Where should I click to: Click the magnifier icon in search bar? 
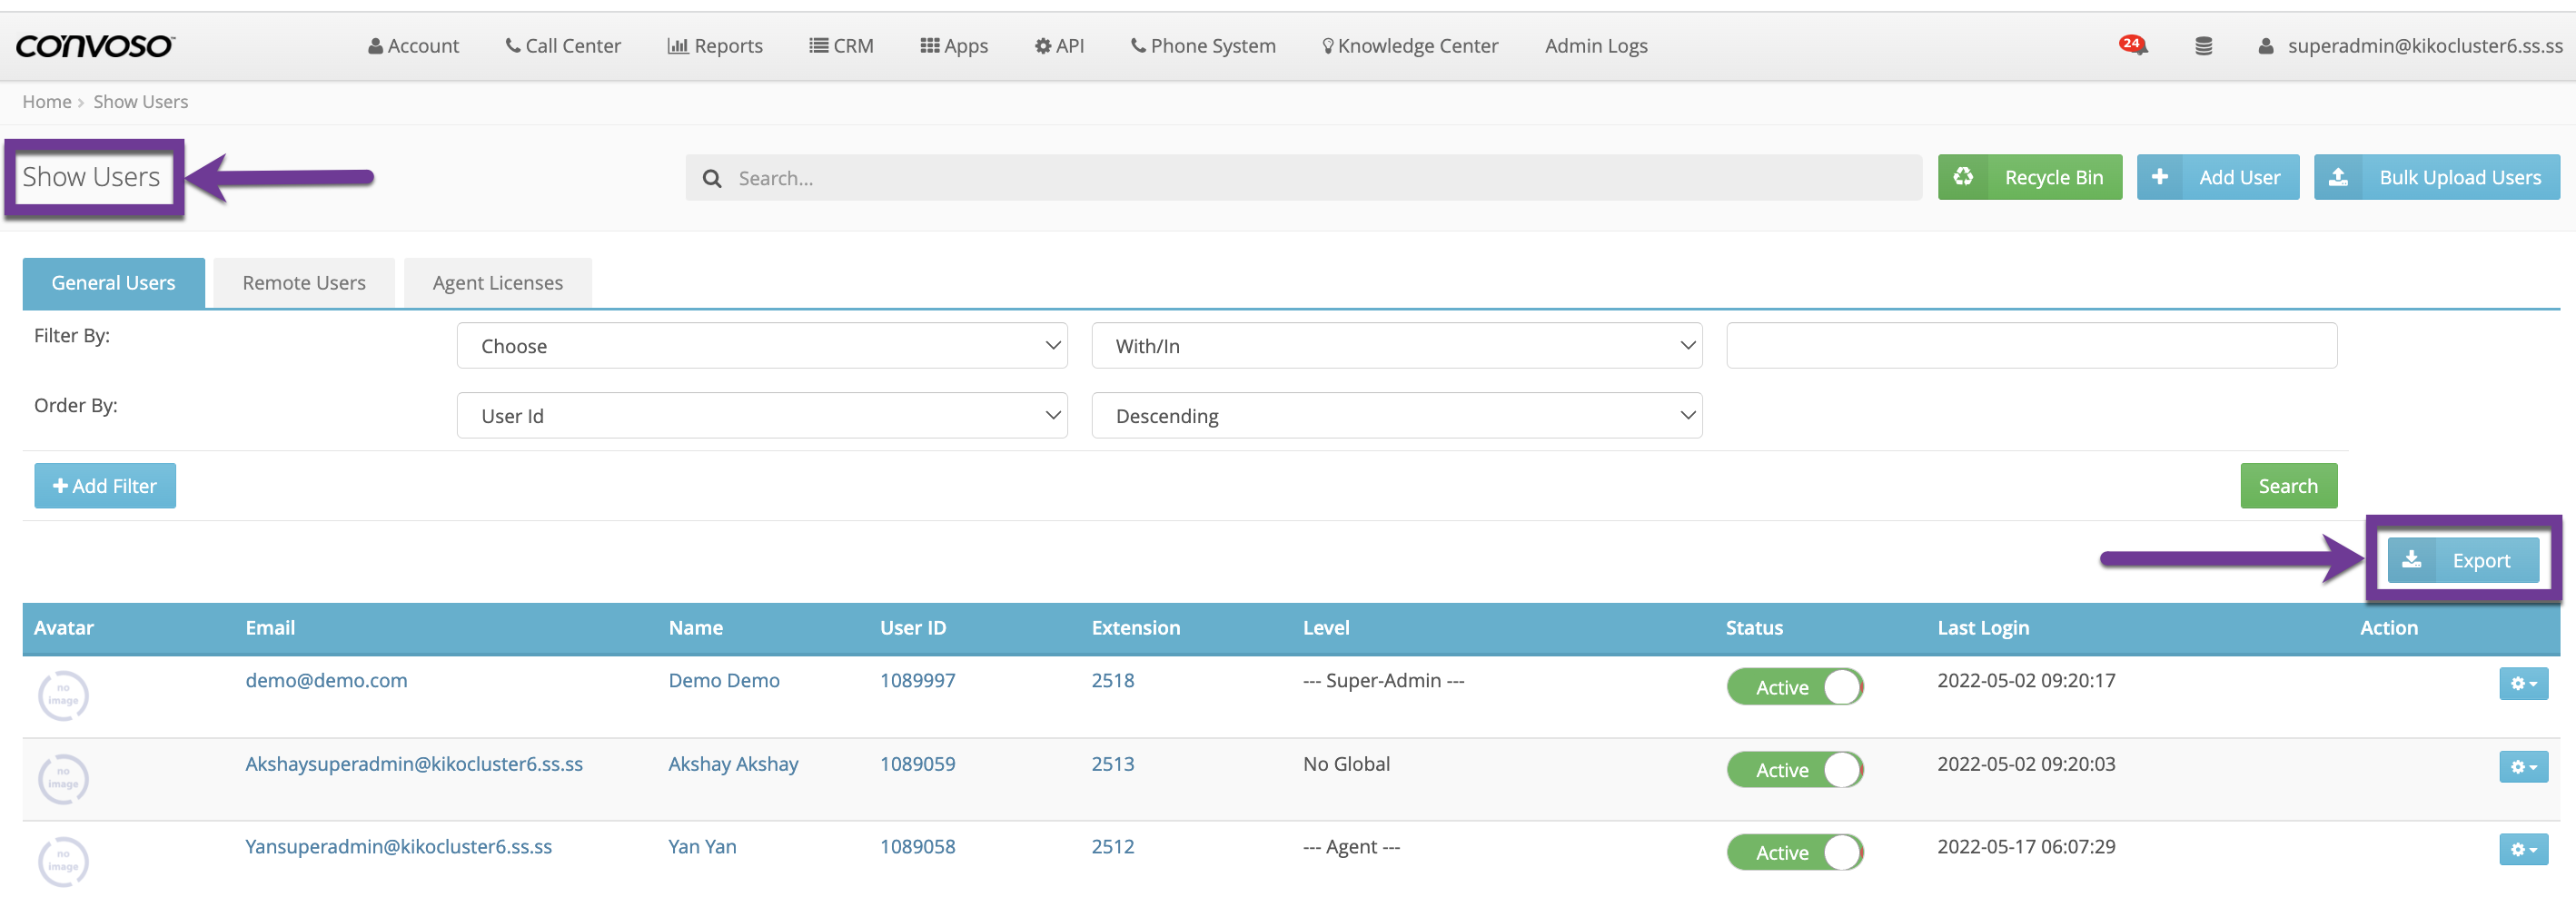(x=712, y=179)
